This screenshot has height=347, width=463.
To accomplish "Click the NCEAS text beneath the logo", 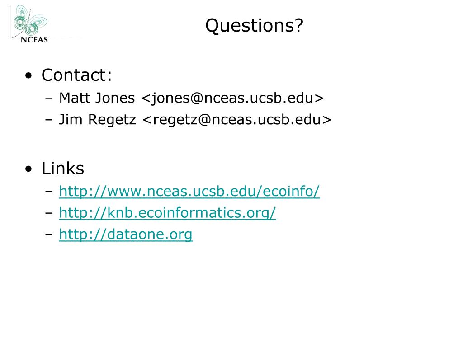I will click(x=34, y=40).
